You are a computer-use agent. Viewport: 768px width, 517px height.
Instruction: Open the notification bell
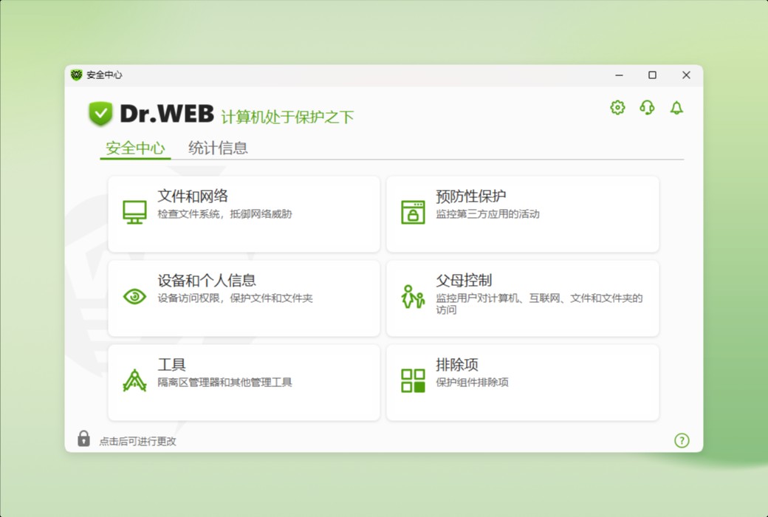676,107
